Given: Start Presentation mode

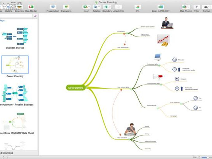Looking at the screenshot, I should tap(53, 7).
